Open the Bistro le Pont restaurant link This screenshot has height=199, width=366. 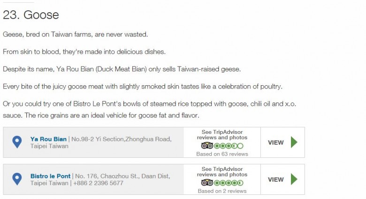pos(50,176)
